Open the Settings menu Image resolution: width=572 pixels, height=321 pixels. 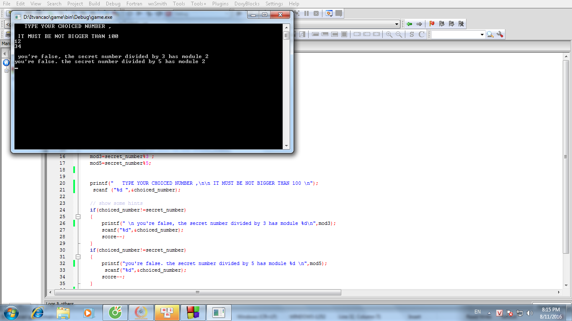click(x=274, y=4)
